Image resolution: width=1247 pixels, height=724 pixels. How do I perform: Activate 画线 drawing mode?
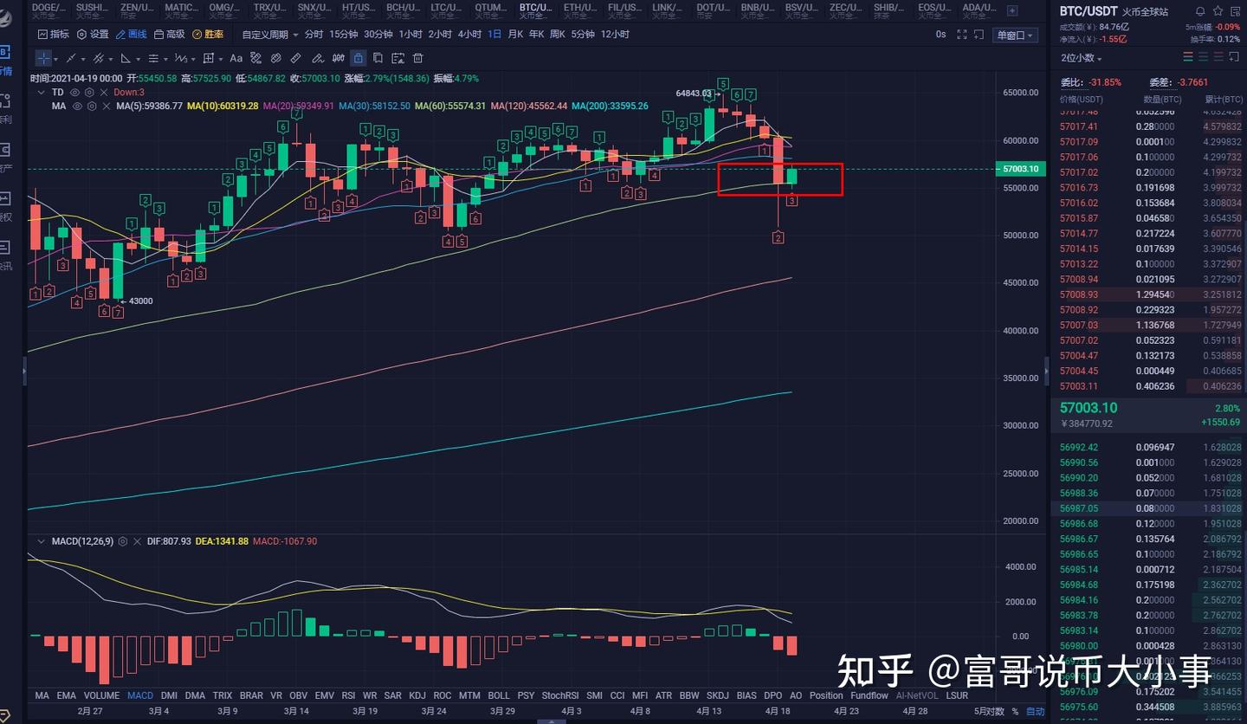pos(132,35)
